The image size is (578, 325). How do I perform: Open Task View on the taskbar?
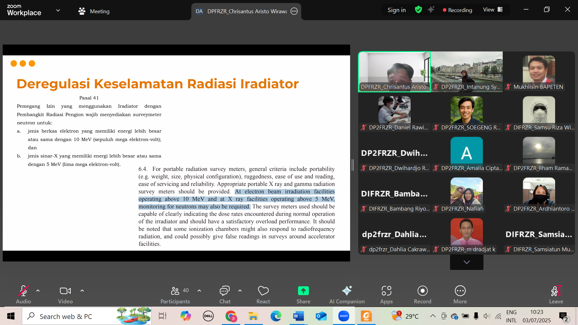click(163, 316)
